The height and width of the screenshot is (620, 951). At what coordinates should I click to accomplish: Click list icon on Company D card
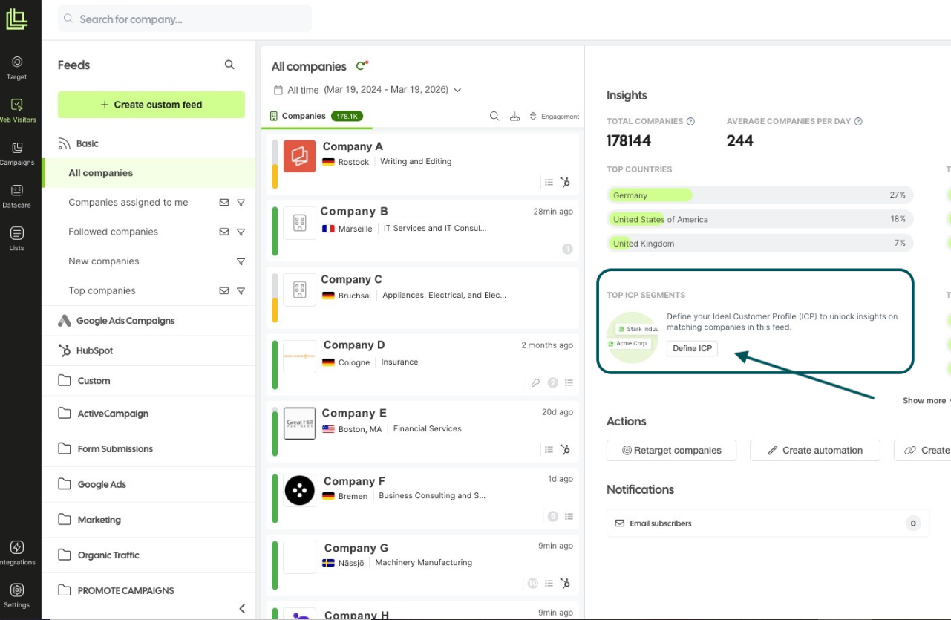pyautogui.click(x=569, y=383)
